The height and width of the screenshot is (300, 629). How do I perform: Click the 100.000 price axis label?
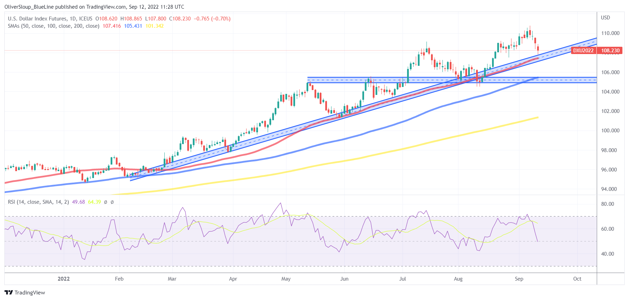tap(610, 131)
